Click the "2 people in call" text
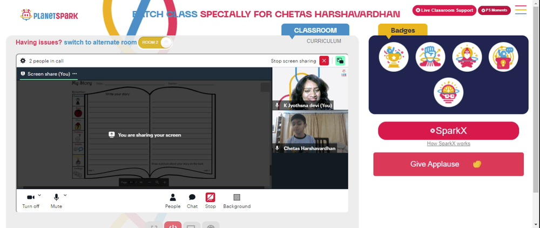Screen dimensions: 540x228 coord(46,61)
